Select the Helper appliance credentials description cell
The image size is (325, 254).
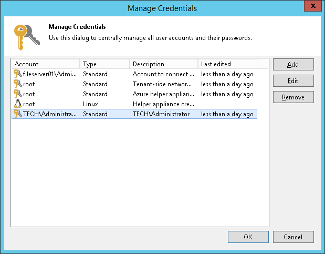pos(163,104)
